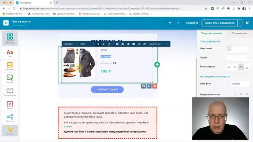Viewport: 253px width, 142px height.
Task: Open the text color tool in toolbar
Action: [x=109, y=44]
